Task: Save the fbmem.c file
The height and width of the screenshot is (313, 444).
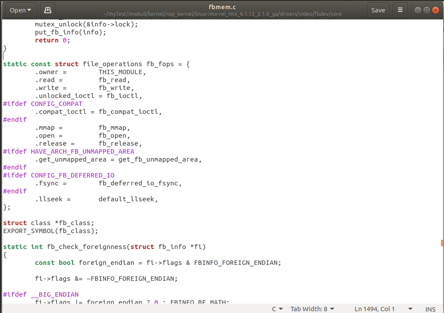Action: point(378,10)
